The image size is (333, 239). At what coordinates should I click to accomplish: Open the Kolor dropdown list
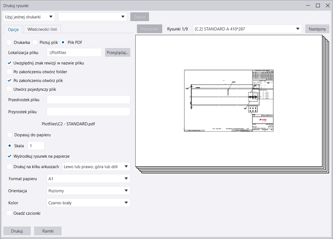tap(88, 203)
